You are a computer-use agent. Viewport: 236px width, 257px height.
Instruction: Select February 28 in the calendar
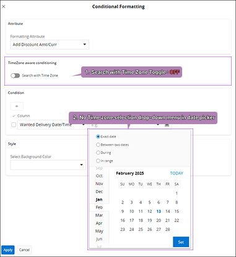click(168, 229)
